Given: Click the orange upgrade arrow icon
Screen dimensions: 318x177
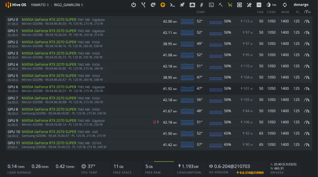Looking at the screenshot, I should point(163,5).
